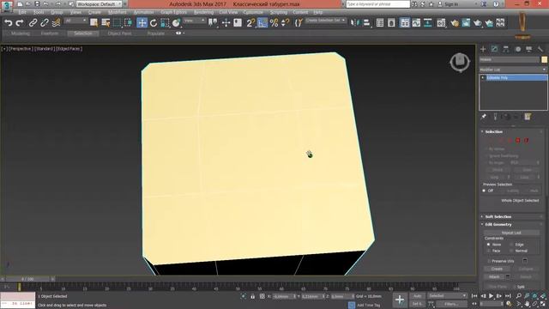Select the Preview Selection Off radio button
The width and height of the screenshot is (549, 309).
[484, 191]
